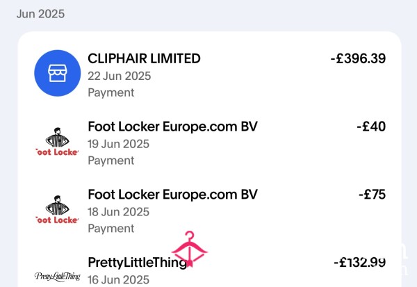The image size is (417, 287).
Task: Select the -£75 amount
Action: click(x=373, y=195)
